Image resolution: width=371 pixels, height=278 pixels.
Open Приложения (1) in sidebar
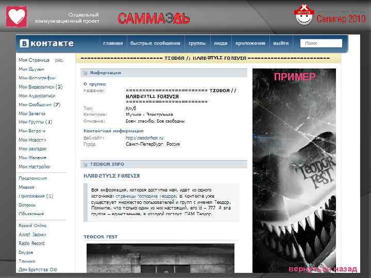[36, 196]
